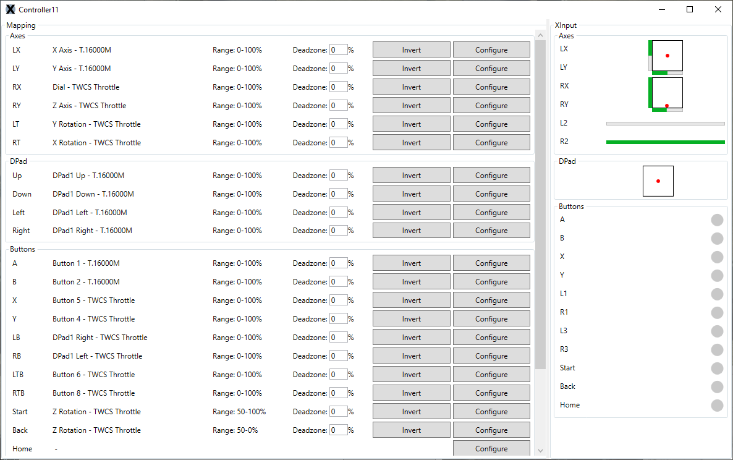Invert the A button mapping
733x460 pixels.
pos(412,263)
